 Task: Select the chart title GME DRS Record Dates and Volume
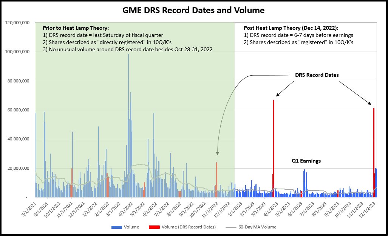[193, 10]
